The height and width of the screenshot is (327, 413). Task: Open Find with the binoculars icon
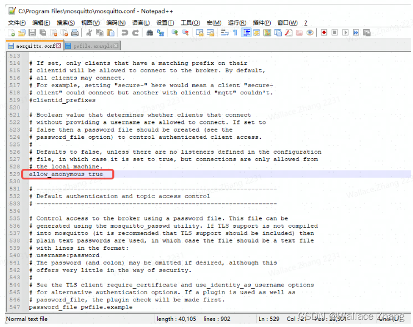click(x=150, y=33)
